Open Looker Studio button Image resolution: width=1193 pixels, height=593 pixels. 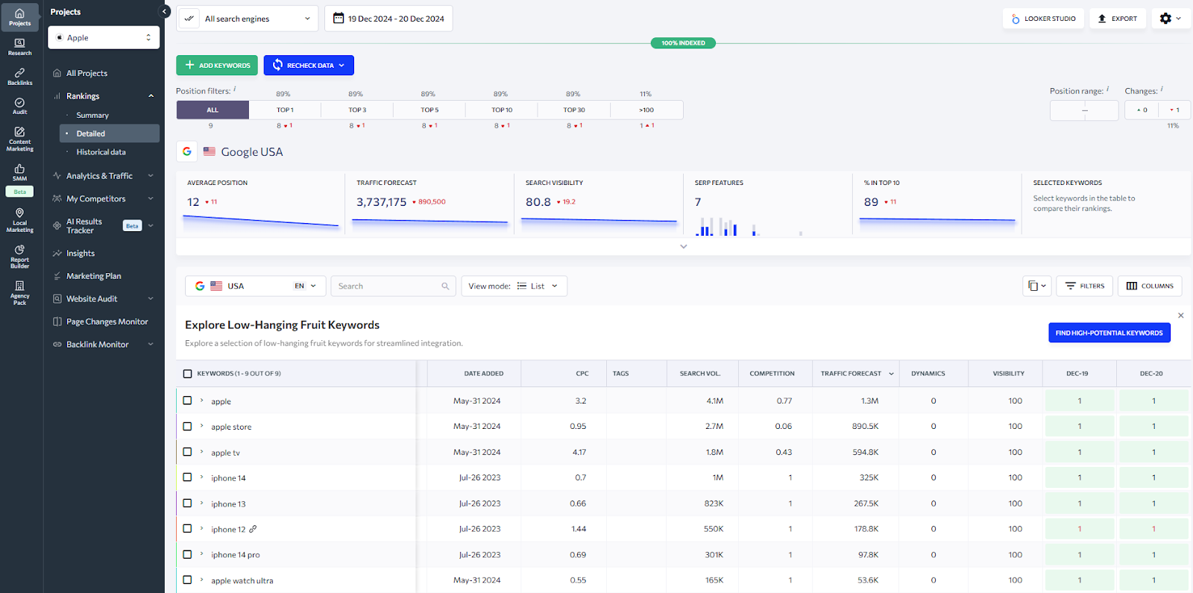[1043, 19]
